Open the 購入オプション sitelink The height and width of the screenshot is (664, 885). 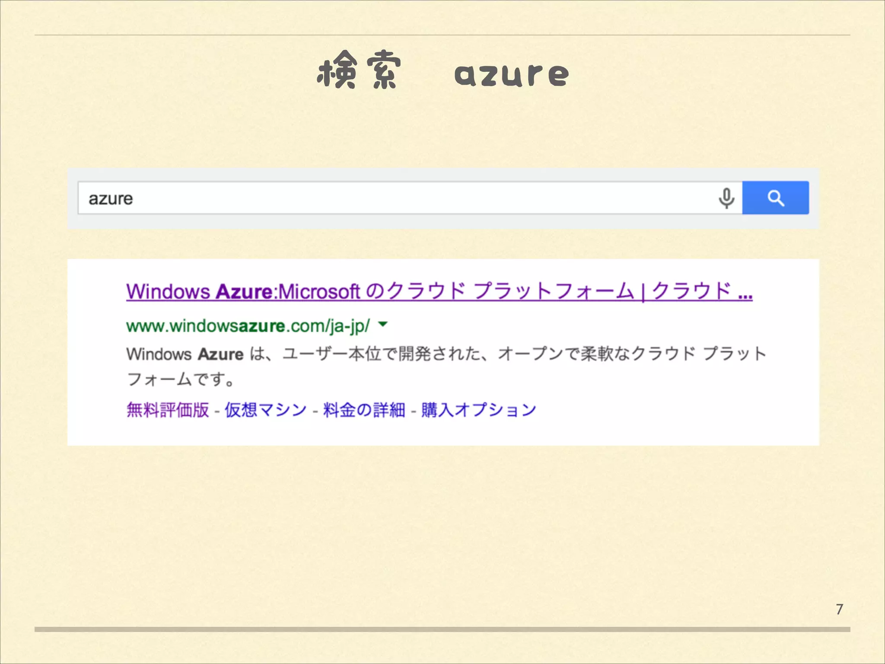479,410
